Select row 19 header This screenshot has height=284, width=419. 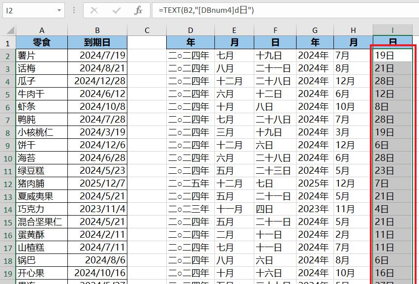point(8,274)
